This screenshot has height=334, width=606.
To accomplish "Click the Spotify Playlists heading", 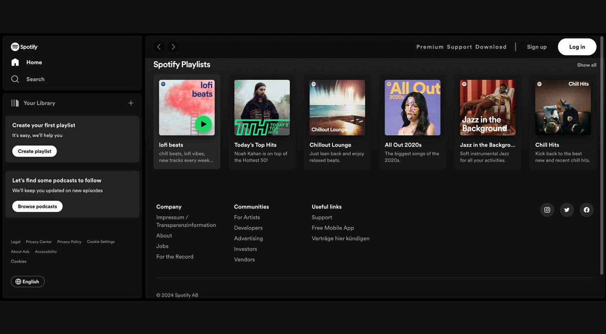I will pos(182,65).
